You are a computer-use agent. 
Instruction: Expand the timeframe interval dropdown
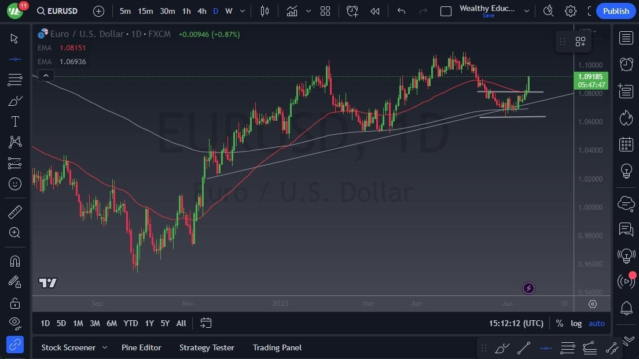coord(242,10)
